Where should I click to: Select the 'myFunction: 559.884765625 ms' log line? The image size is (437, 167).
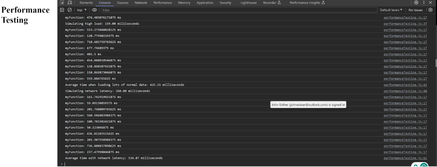(90, 79)
